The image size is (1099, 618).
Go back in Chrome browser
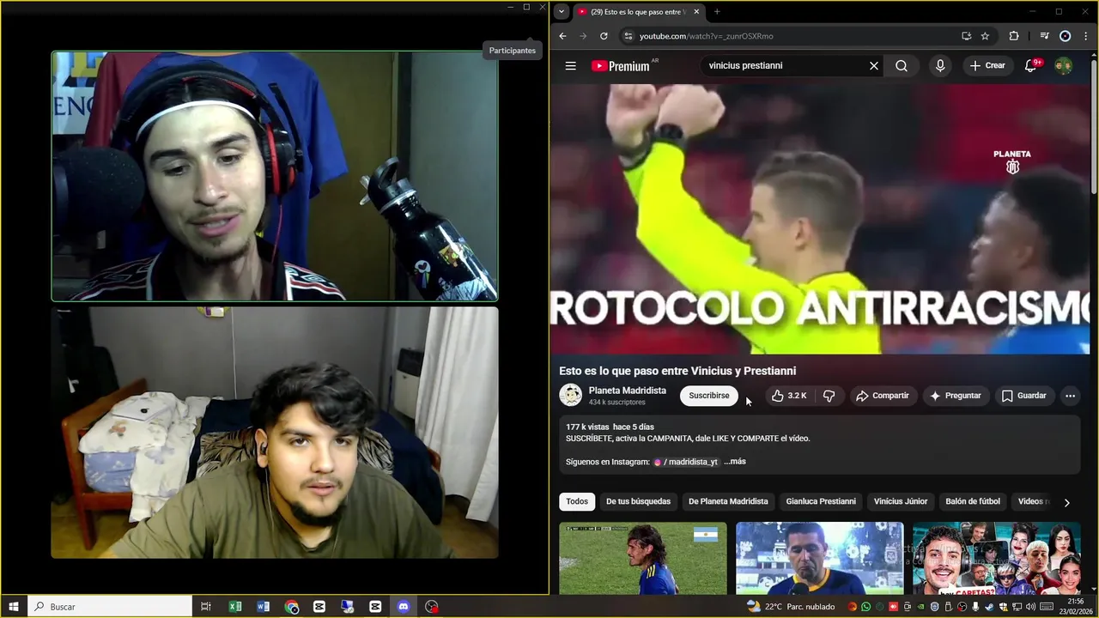pyautogui.click(x=562, y=36)
